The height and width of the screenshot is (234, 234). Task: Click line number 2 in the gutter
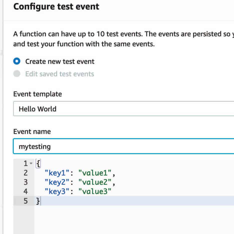tap(26, 173)
